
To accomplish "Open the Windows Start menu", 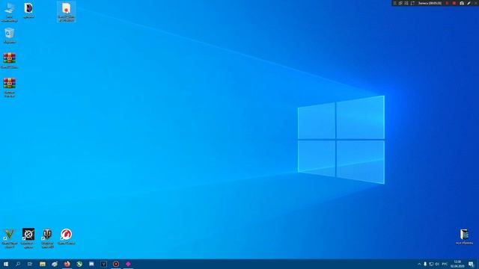I will 6,264.
